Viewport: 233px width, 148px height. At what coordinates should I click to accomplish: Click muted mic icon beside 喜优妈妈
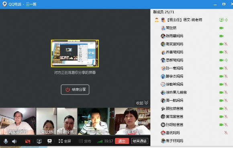pos(226,133)
